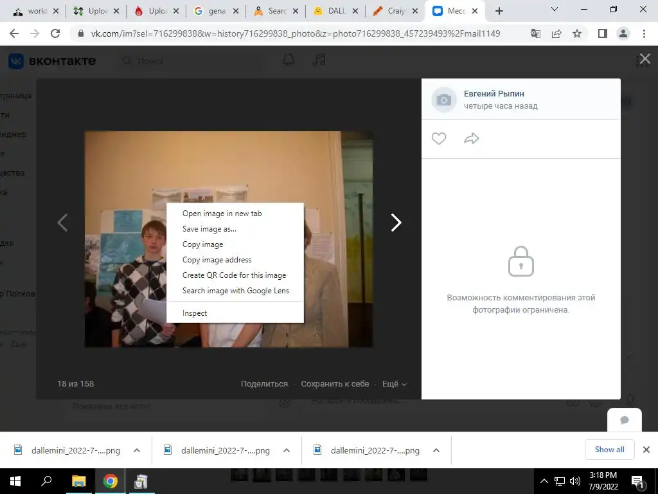The width and height of the screenshot is (658, 494).
Task: Open the Windows notification center
Action: tap(637, 482)
